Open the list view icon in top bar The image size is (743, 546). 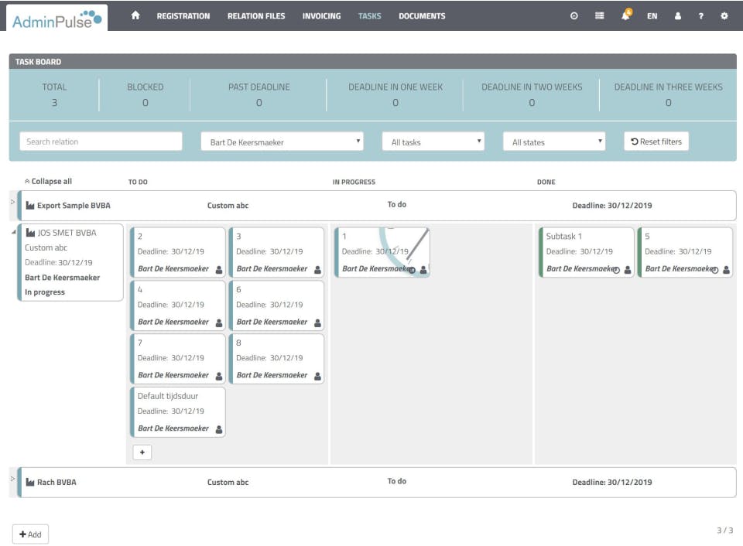[x=599, y=15]
